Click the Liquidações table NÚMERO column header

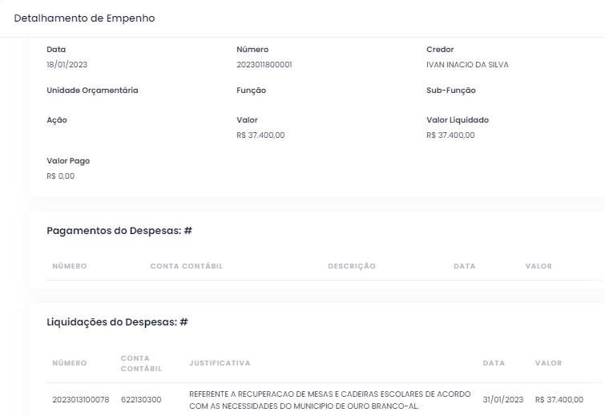[x=70, y=363]
